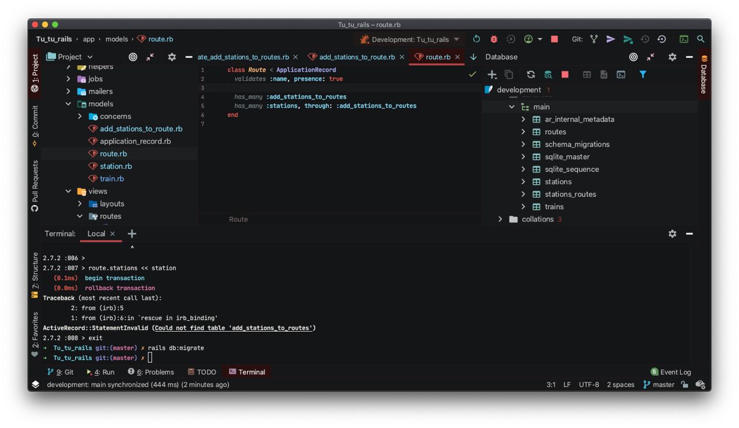Click the master branch in status bar
739x428 pixels.
(659, 385)
